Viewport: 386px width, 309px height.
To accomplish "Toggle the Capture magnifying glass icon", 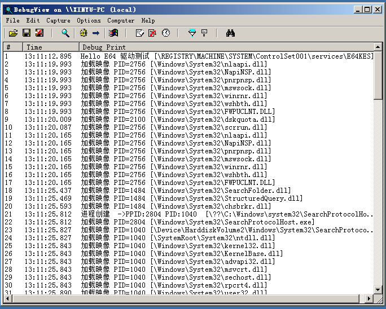I will (65, 33).
